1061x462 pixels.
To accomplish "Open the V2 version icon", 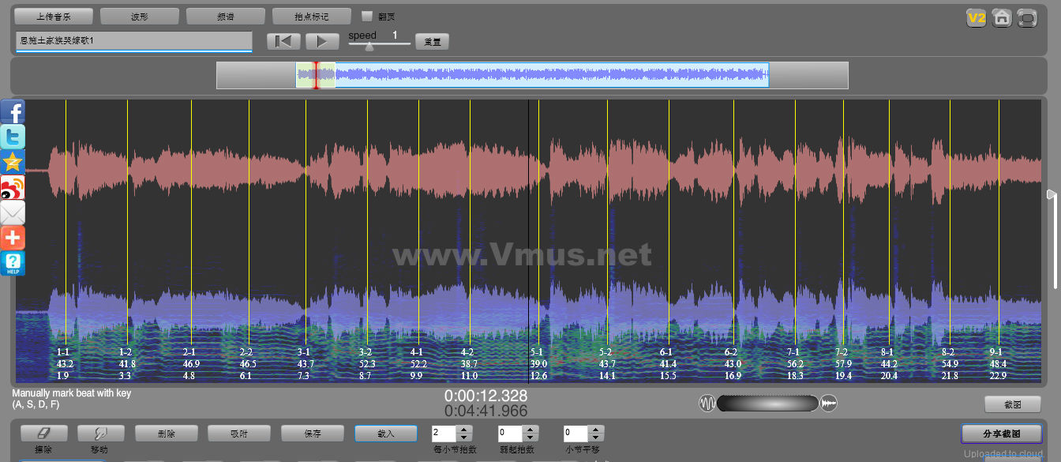I will [977, 17].
